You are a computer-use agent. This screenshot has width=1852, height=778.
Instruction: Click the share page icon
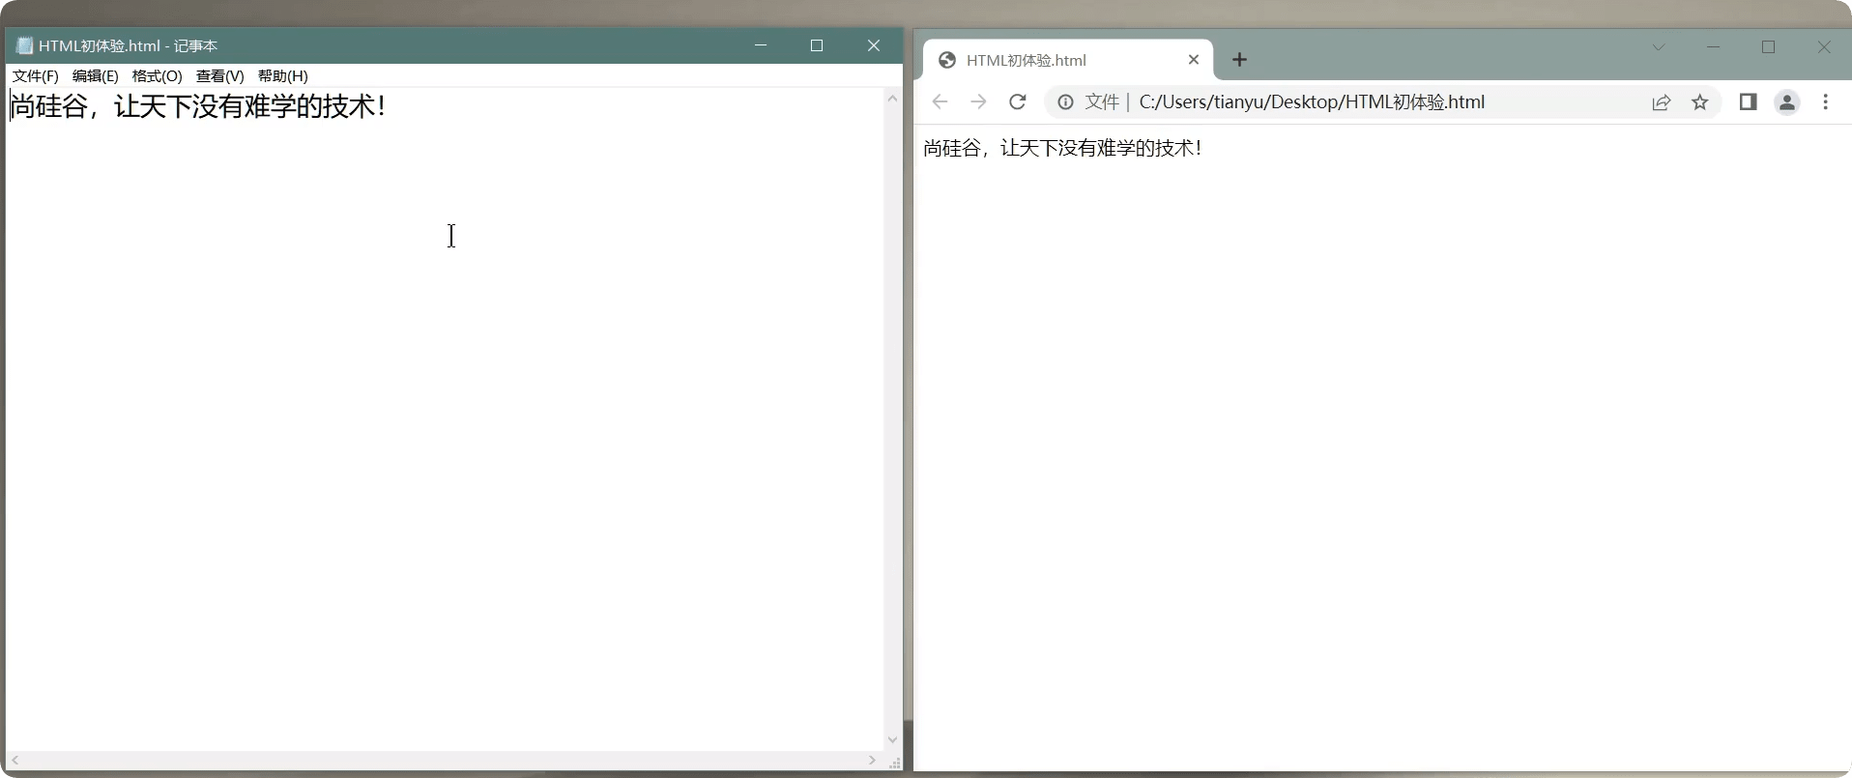point(1662,102)
